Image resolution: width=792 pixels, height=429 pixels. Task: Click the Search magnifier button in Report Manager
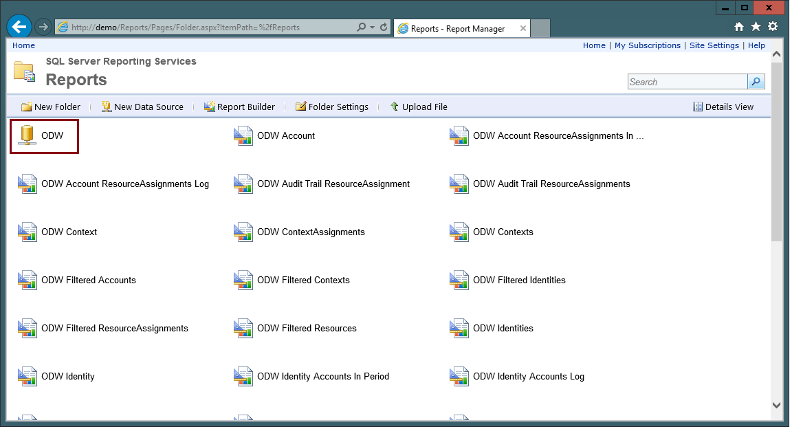(756, 82)
